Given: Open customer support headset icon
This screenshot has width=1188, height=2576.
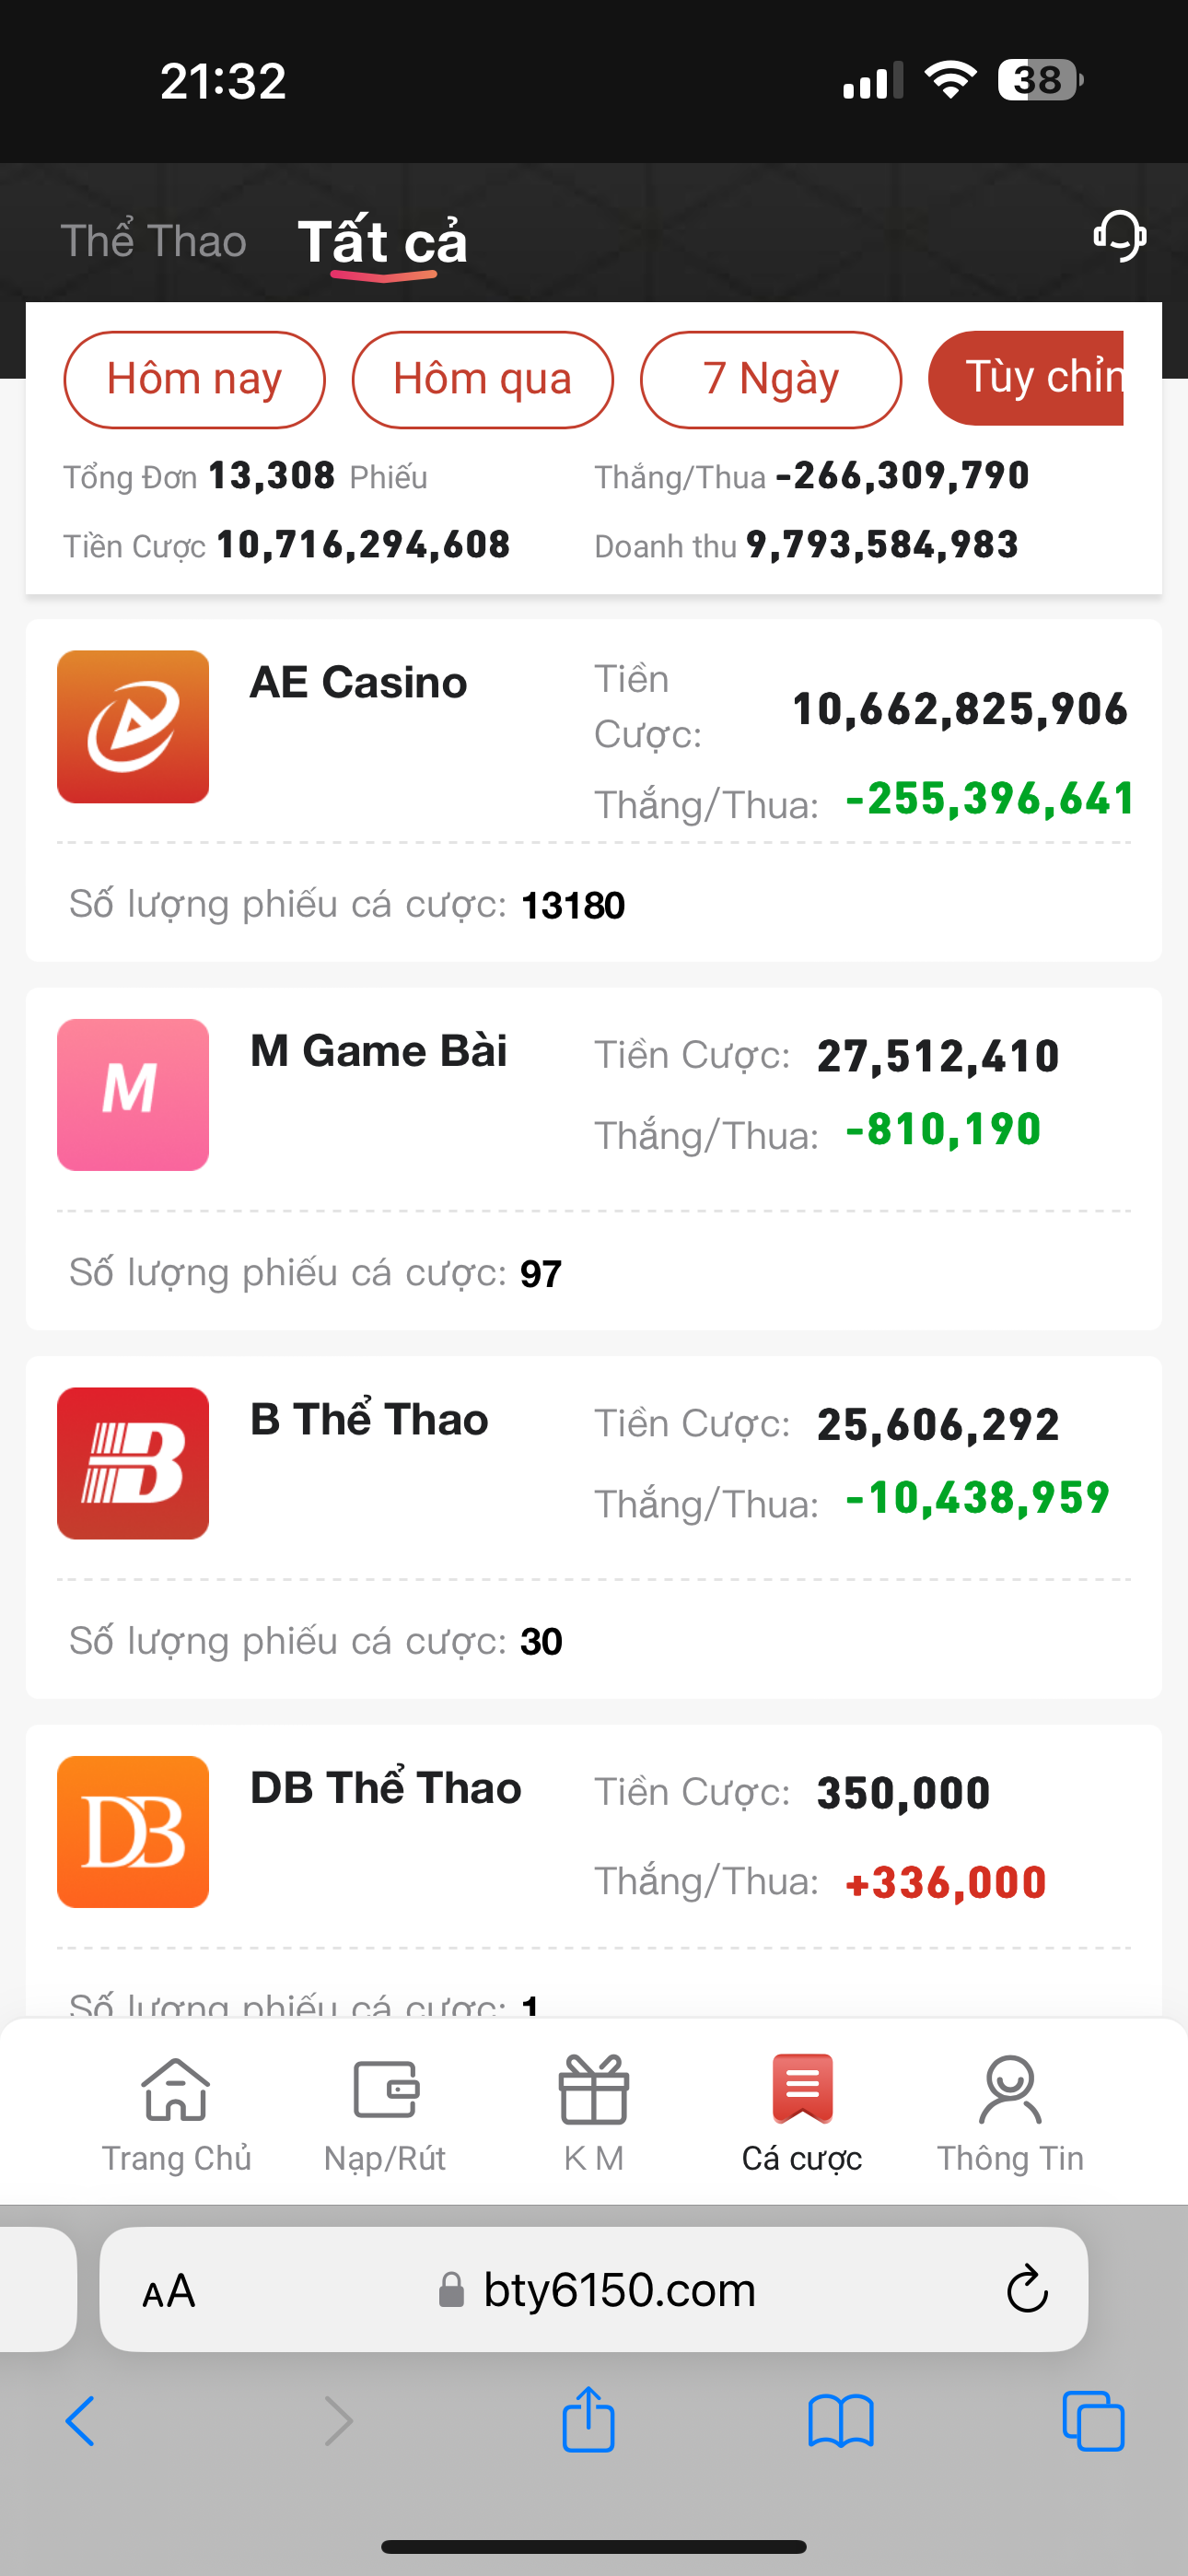Looking at the screenshot, I should click(1119, 237).
